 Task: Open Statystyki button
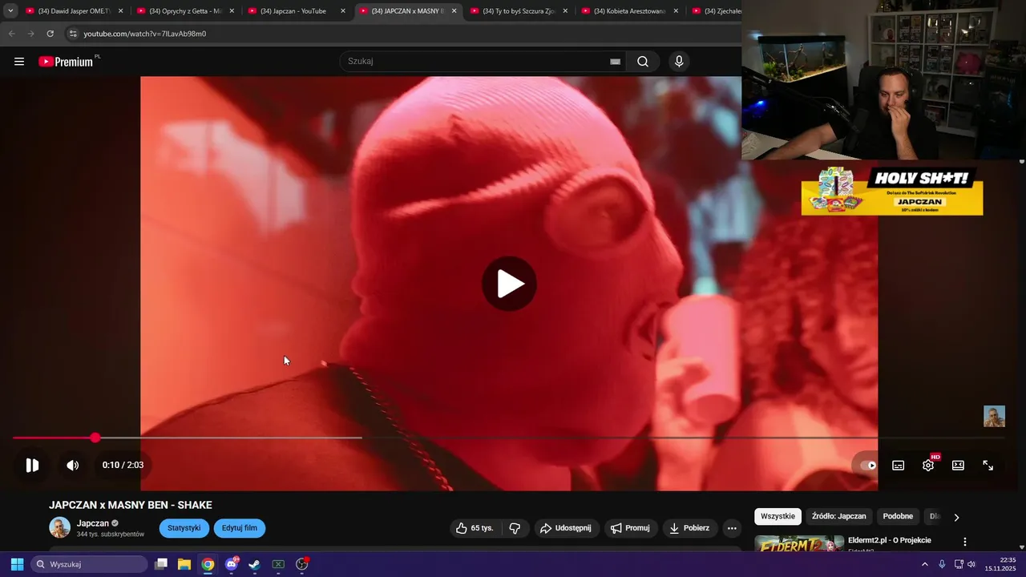tap(184, 528)
